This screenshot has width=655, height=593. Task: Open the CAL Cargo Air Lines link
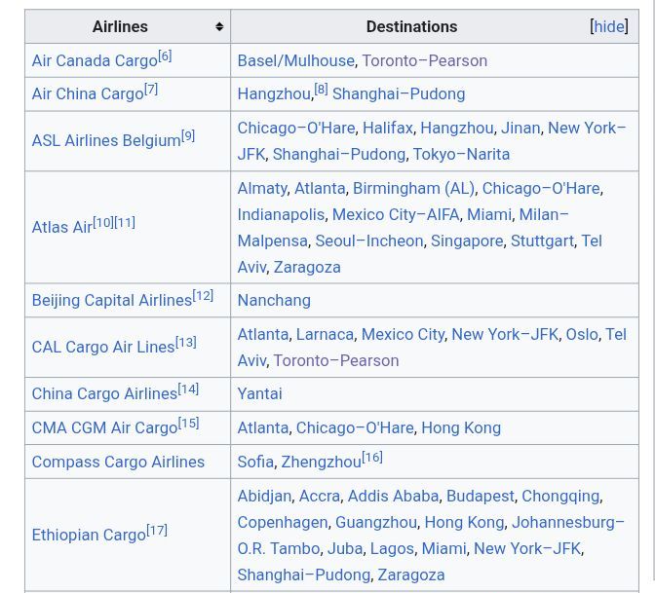pos(102,347)
